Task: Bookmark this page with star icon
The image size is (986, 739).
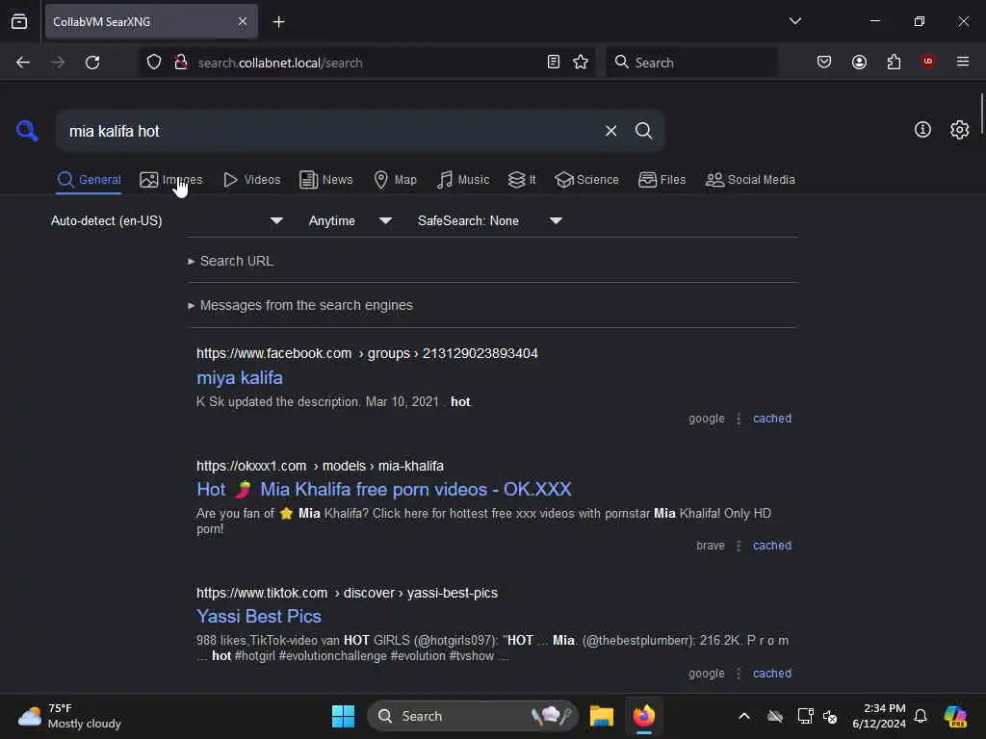Action: (x=581, y=63)
